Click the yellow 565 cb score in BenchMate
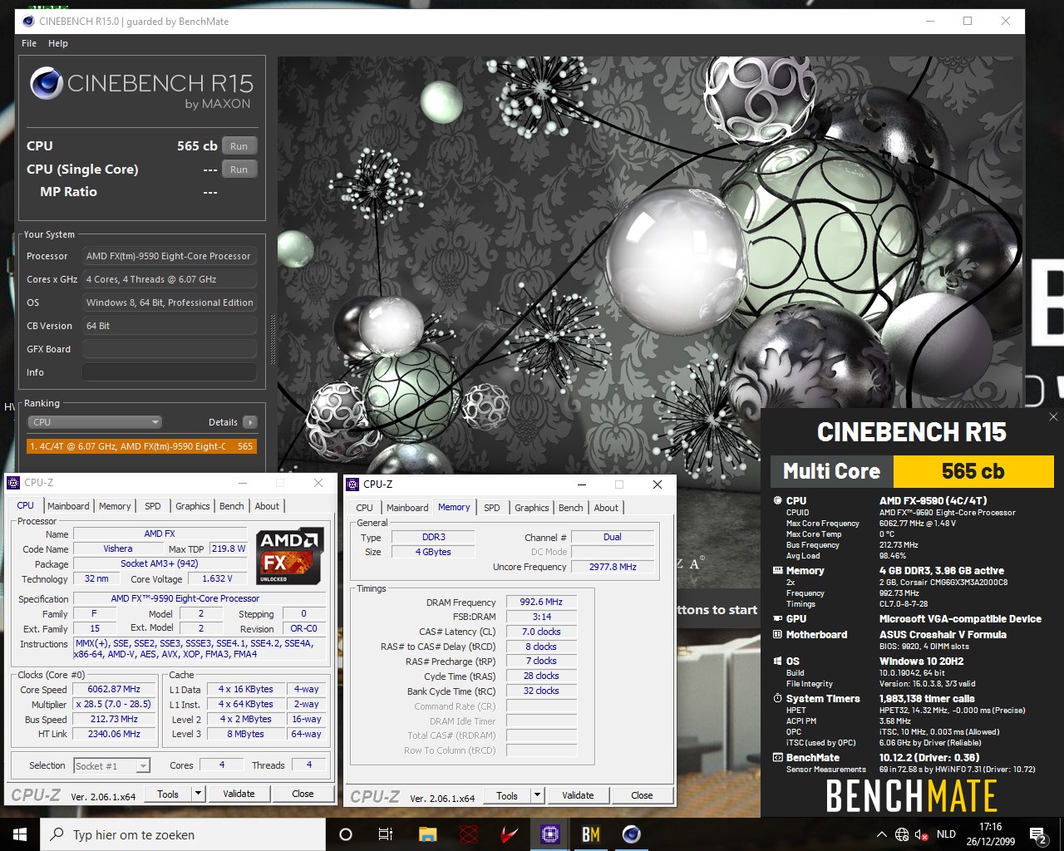Viewport: 1064px width, 851px height. (973, 471)
